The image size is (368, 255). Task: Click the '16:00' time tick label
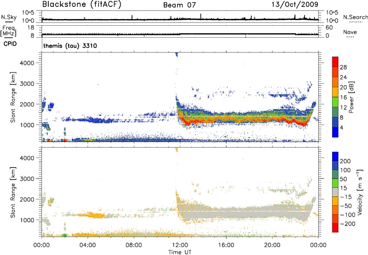pos(226,245)
